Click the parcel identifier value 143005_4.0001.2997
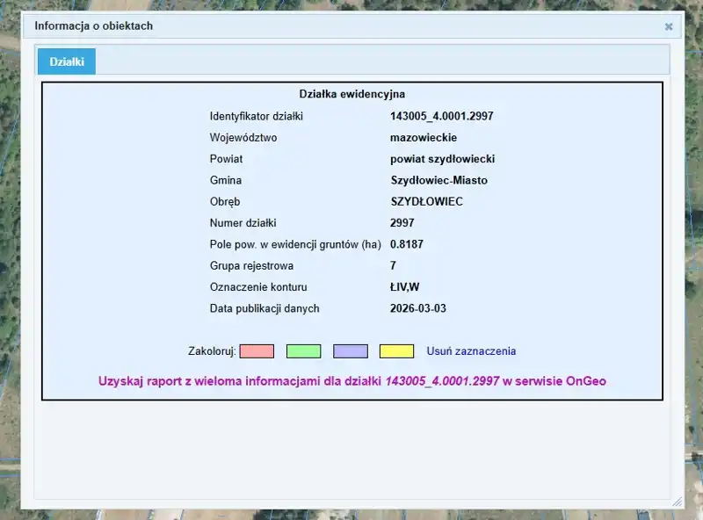 tap(441, 116)
